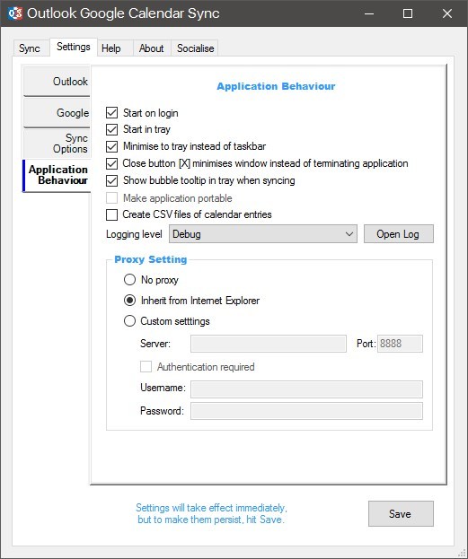Open the Settings tab

(74, 47)
